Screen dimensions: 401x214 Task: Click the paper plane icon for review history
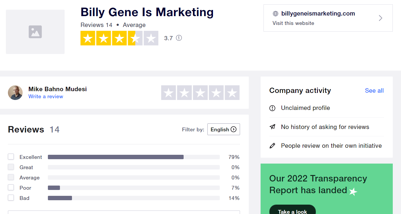tap(272, 127)
